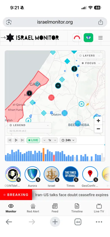This screenshot has width=110, height=237.
Task: Open the browser more options menu
Action: (x=99, y=222)
